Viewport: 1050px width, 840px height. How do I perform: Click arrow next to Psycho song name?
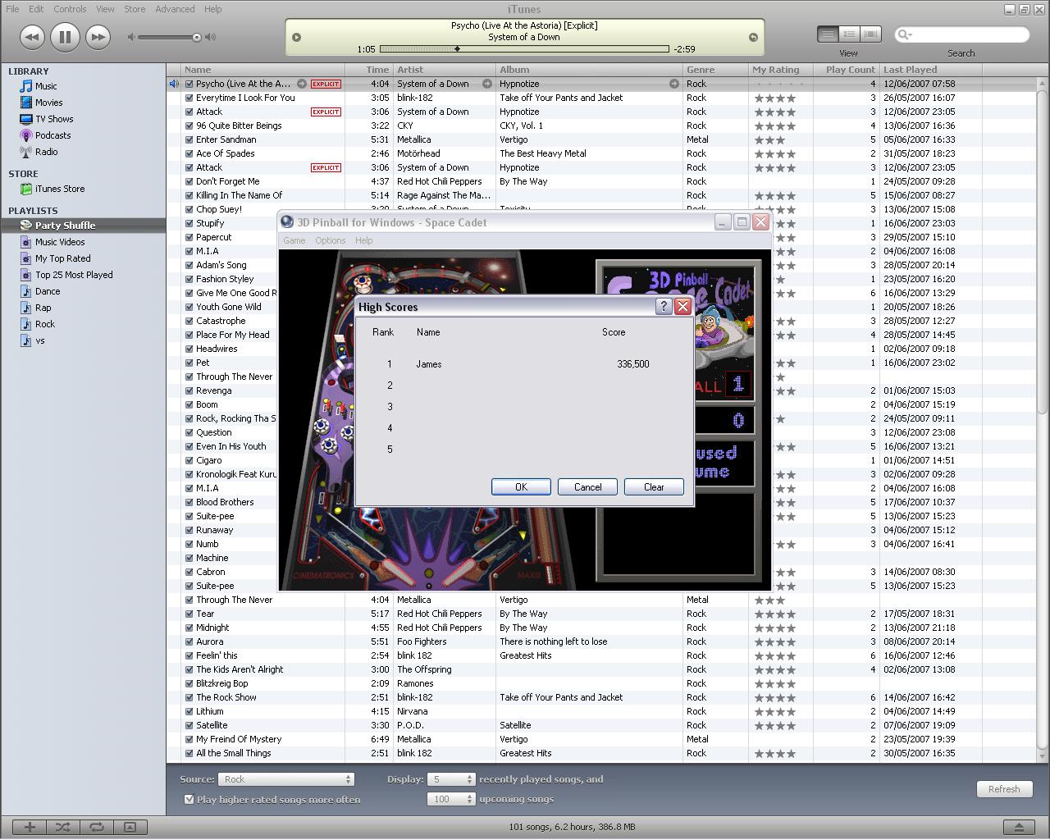click(x=301, y=84)
